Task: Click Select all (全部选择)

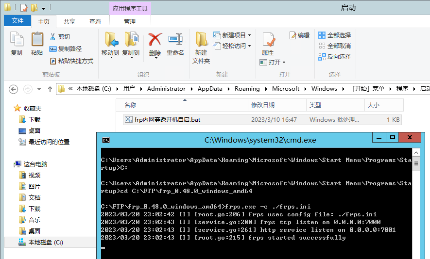Action: pyautogui.click(x=335, y=35)
